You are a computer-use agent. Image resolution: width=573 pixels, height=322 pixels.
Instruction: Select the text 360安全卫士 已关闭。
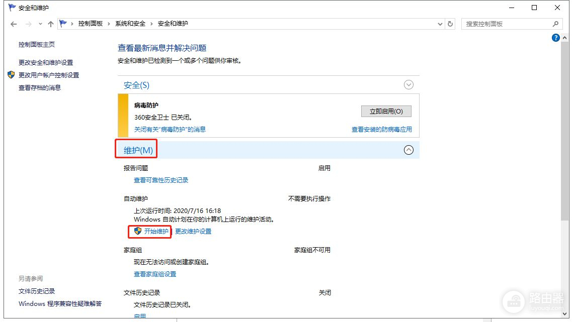(163, 117)
